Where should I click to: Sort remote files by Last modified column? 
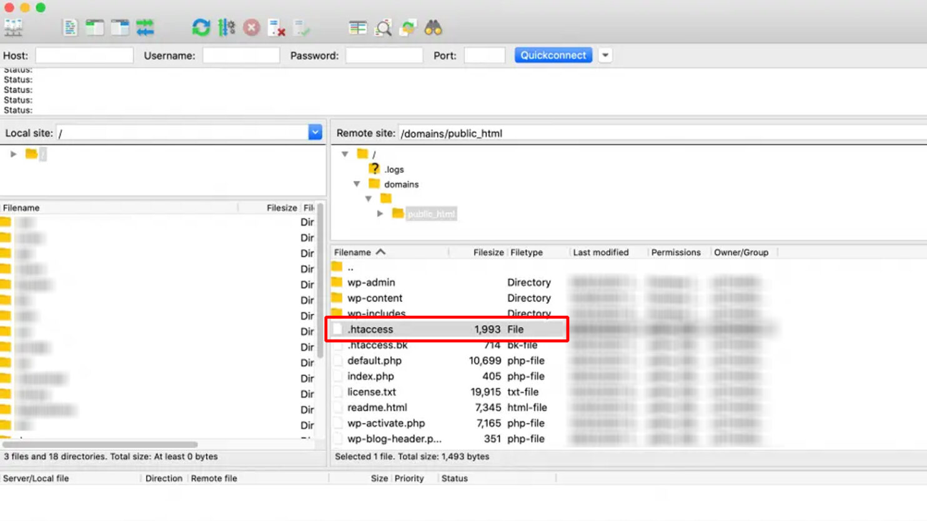(x=600, y=252)
